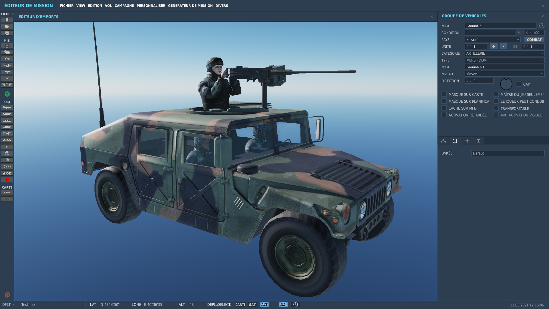Open the shapes drawing tool icon

pos(7,173)
